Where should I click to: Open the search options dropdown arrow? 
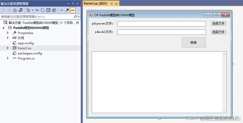pyautogui.click(x=79, y=17)
